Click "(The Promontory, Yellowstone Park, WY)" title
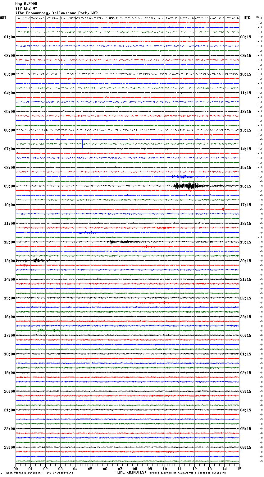Viewport: 264px width, 477px height. (x=57, y=13)
